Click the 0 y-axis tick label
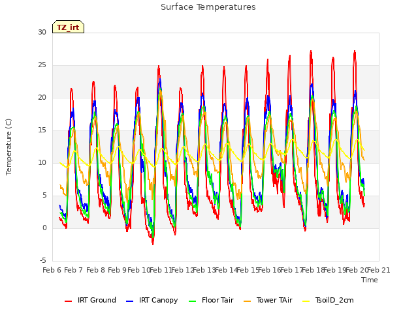This screenshot has height=313, width=418. click(44, 228)
